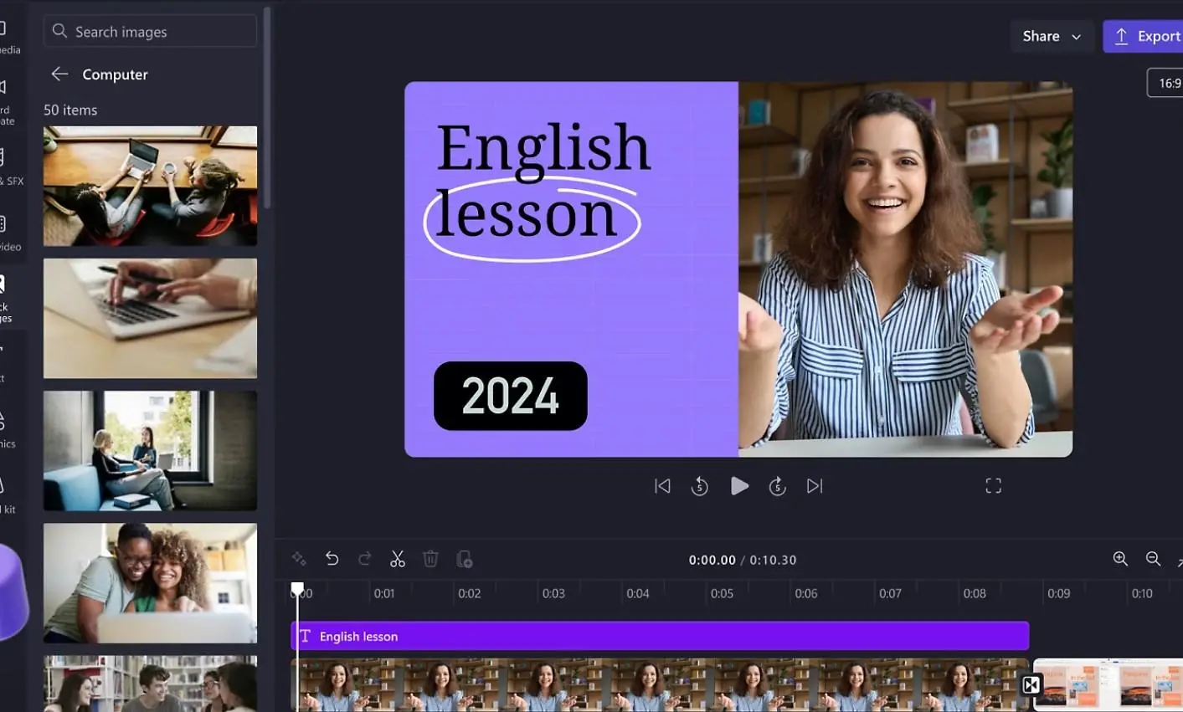This screenshot has width=1183, height=712.
Task: Rewind 5 seconds
Action: click(700, 486)
